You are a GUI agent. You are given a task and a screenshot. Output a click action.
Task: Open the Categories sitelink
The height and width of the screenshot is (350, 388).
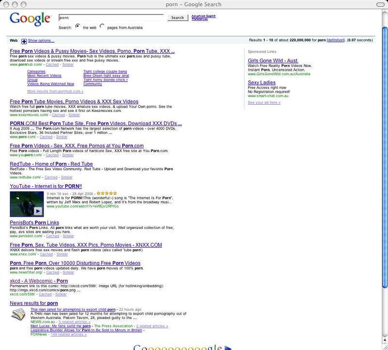point(36,71)
